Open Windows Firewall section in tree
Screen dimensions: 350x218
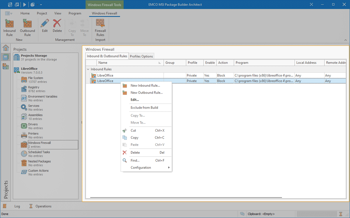tap(49, 145)
